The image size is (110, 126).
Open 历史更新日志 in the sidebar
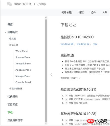click(x=15, y=120)
